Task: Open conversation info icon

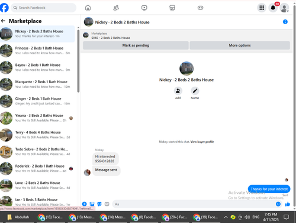Action: [285, 22]
